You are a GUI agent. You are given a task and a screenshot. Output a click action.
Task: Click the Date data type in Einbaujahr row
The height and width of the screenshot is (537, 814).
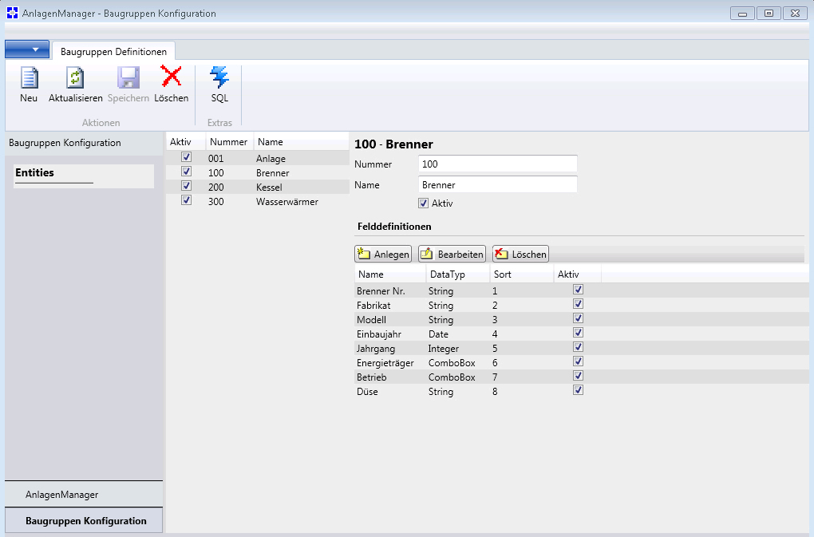click(x=438, y=334)
